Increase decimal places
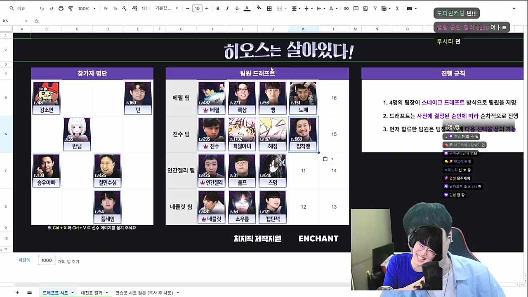The width and height of the screenshot is (528, 297). coord(134,8)
